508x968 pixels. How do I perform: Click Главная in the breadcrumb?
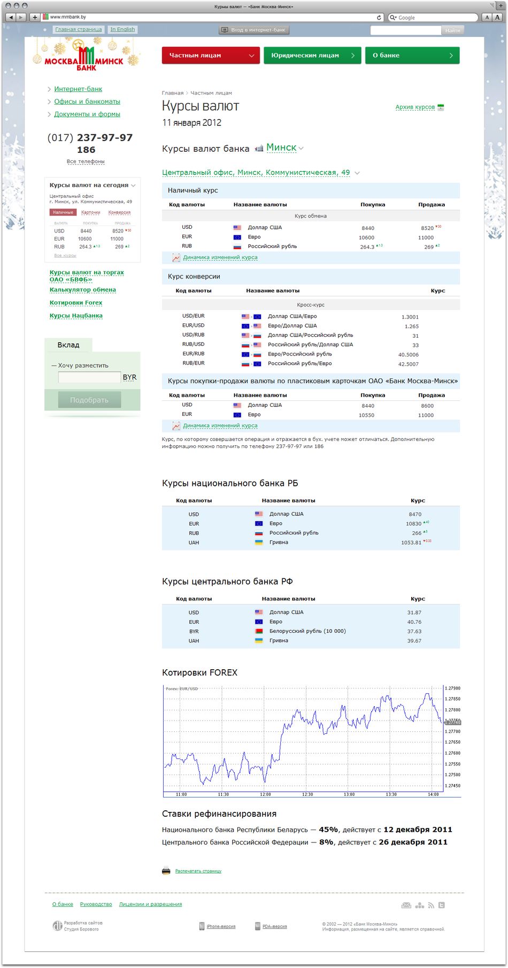[x=173, y=93]
